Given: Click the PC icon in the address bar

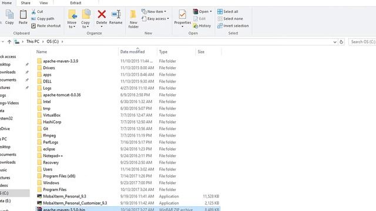Looking at the screenshot, I should tap(17, 42).
